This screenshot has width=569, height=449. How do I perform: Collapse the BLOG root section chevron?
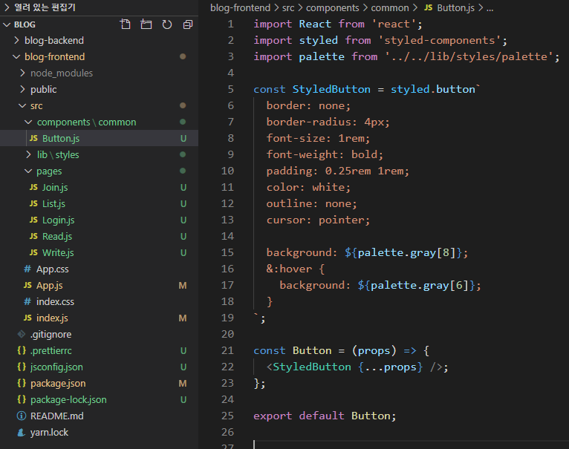pos(7,24)
